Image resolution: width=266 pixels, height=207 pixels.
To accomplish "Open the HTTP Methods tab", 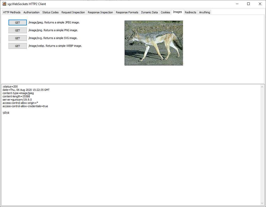I will 12,12.
